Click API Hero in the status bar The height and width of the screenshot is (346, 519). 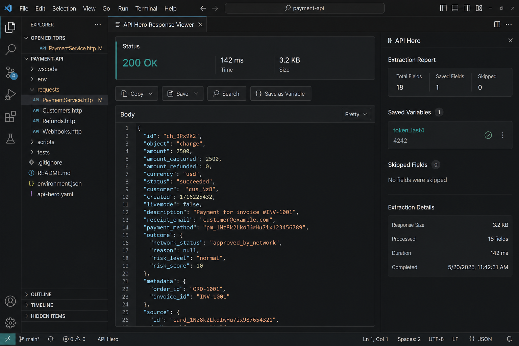click(x=108, y=339)
